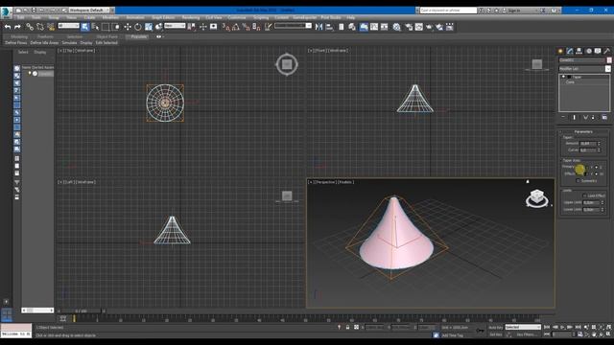This screenshot has width=614, height=345.
Task: Click the Auto Key button
Action: 495,328
